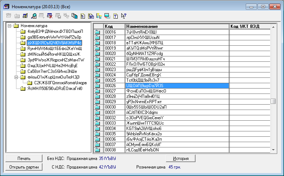The image size is (284, 176).
Task: Click folder icon in row 00026
Action: pos(97,86)
